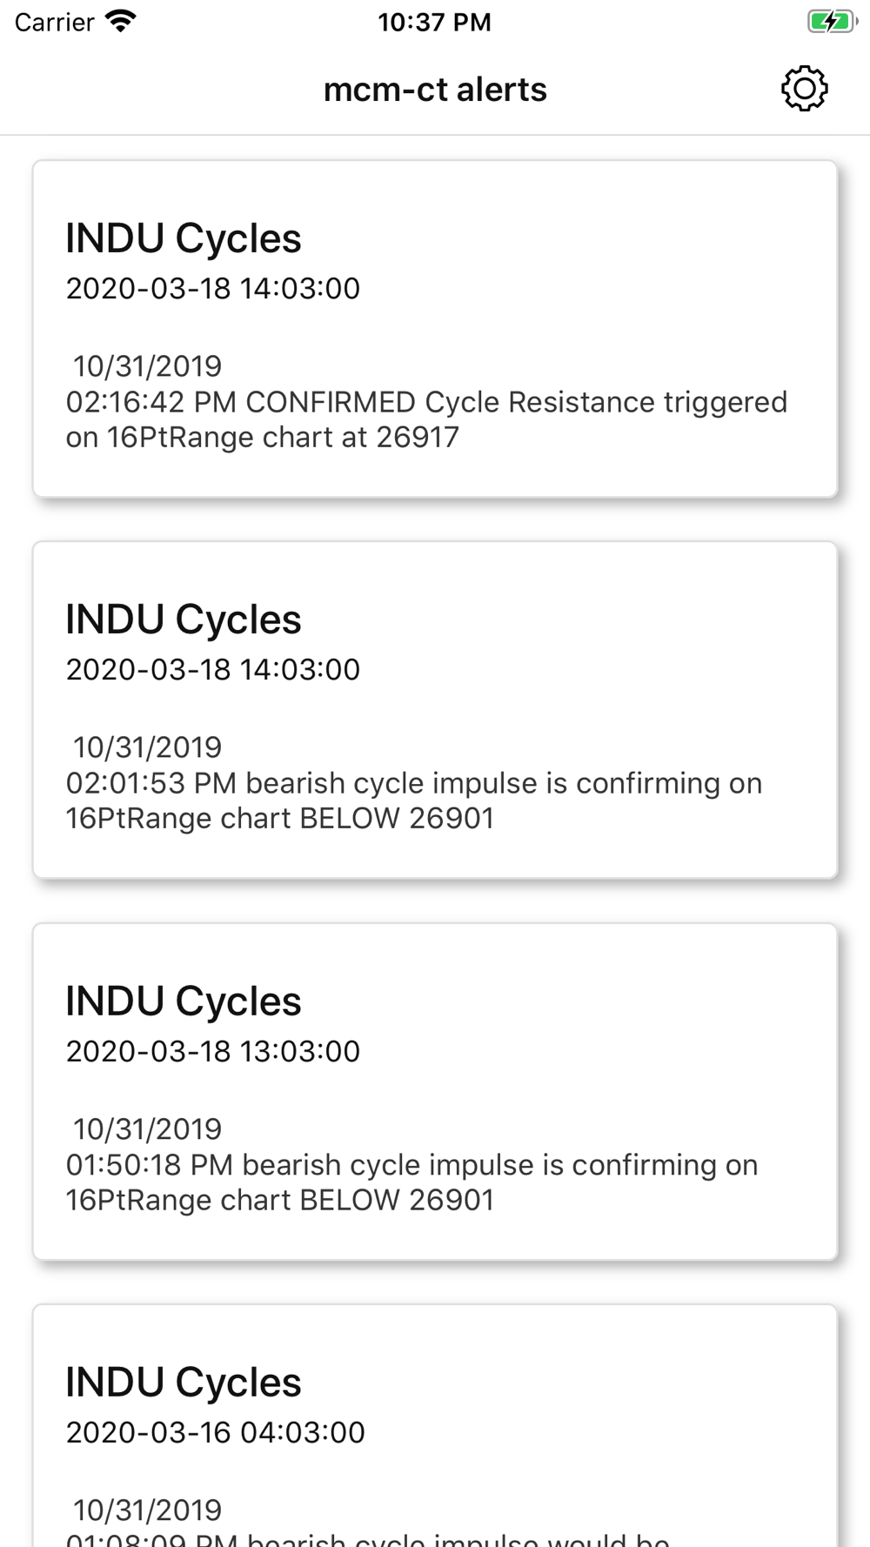Viewport: 870px width, 1547px height.
Task: Tap the 2020-03-18 13:03:00 timestamp
Action: 213,1052
